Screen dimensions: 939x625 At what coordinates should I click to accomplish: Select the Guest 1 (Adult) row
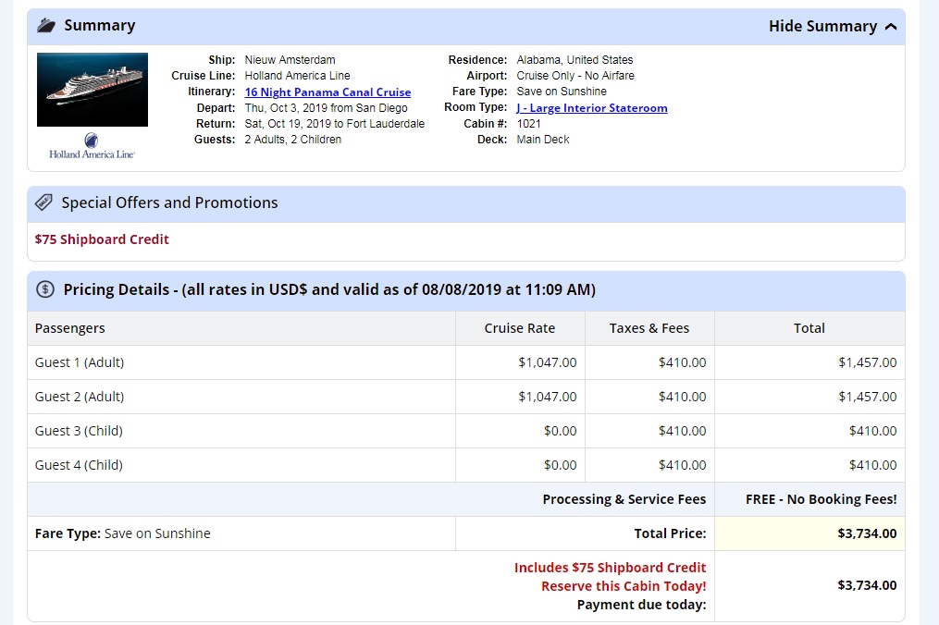[x=466, y=362]
